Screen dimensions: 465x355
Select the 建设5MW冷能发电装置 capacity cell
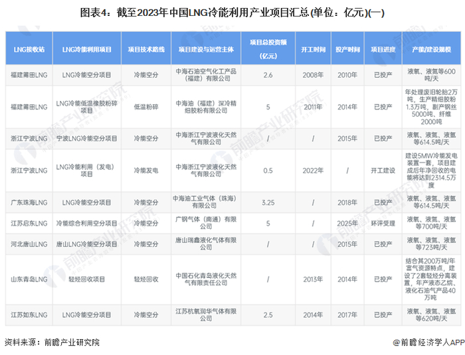click(432, 171)
